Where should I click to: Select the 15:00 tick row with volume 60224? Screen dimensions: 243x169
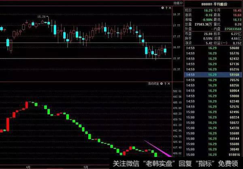pos(213,118)
